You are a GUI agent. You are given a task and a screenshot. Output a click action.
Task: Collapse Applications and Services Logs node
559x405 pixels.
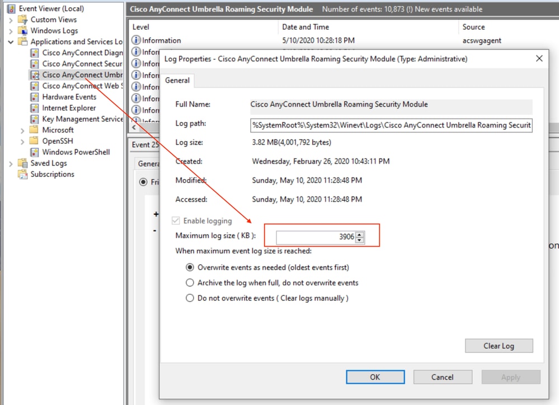11,42
